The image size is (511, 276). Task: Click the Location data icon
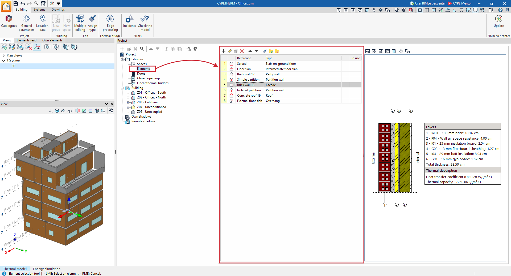point(42,23)
